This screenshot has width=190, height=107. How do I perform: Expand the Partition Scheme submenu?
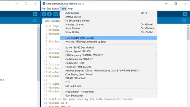click(x=108, y=71)
